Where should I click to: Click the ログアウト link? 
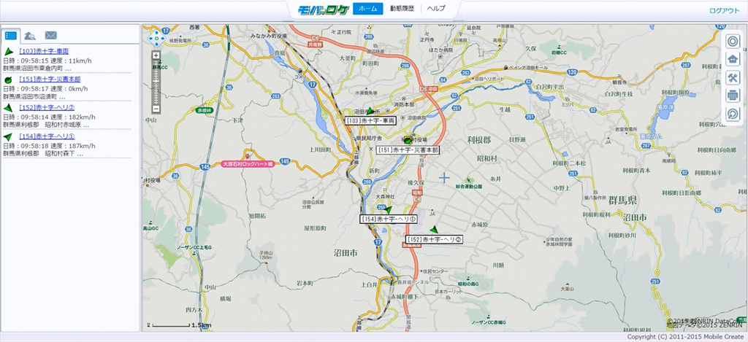point(724,11)
